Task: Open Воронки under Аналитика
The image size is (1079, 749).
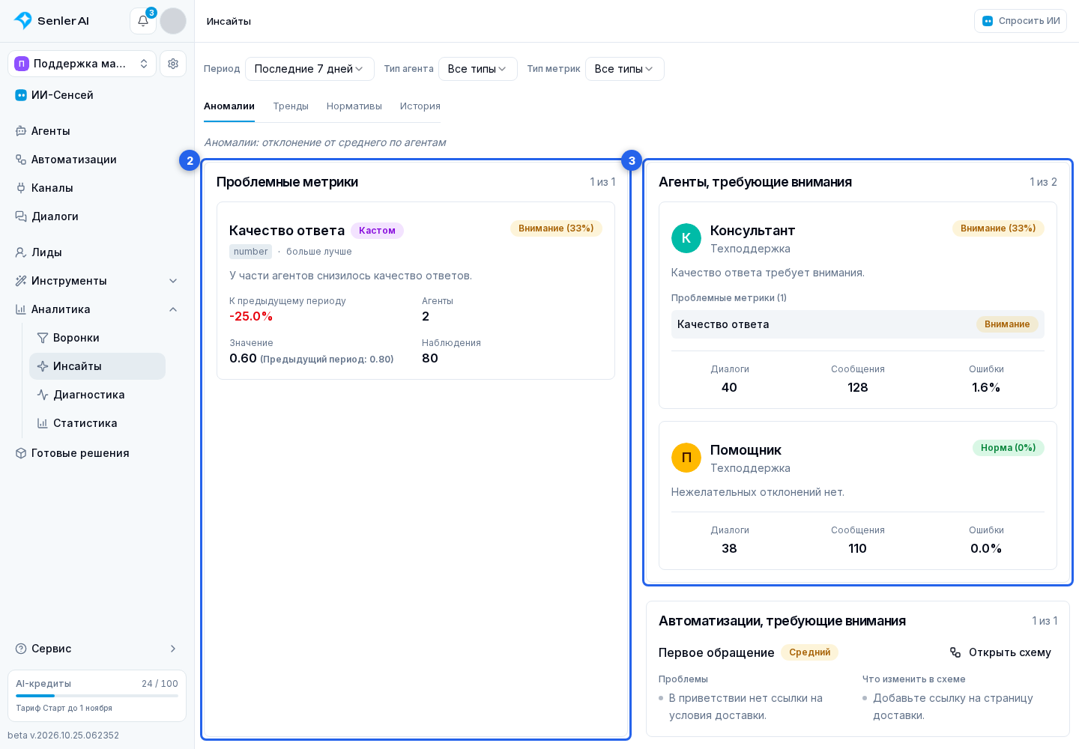Action: click(97, 338)
